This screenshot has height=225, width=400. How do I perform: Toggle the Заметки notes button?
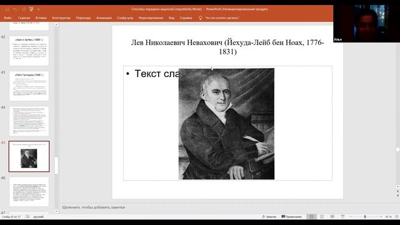pyautogui.click(x=269, y=217)
